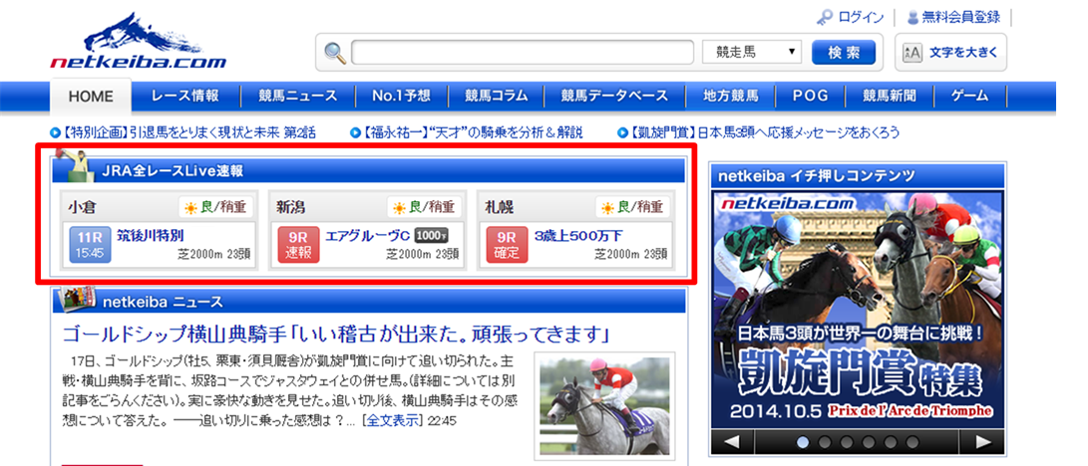Click the 検索 search button

click(844, 52)
